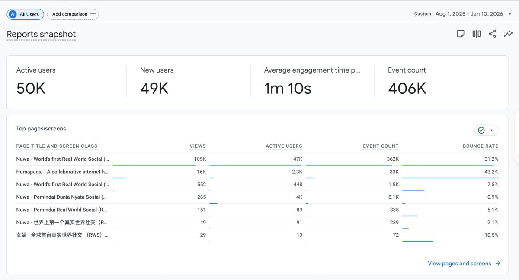Sort by Page title and screen class header
Image resolution: width=519 pixels, height=280 pixels.
(57, 146)
